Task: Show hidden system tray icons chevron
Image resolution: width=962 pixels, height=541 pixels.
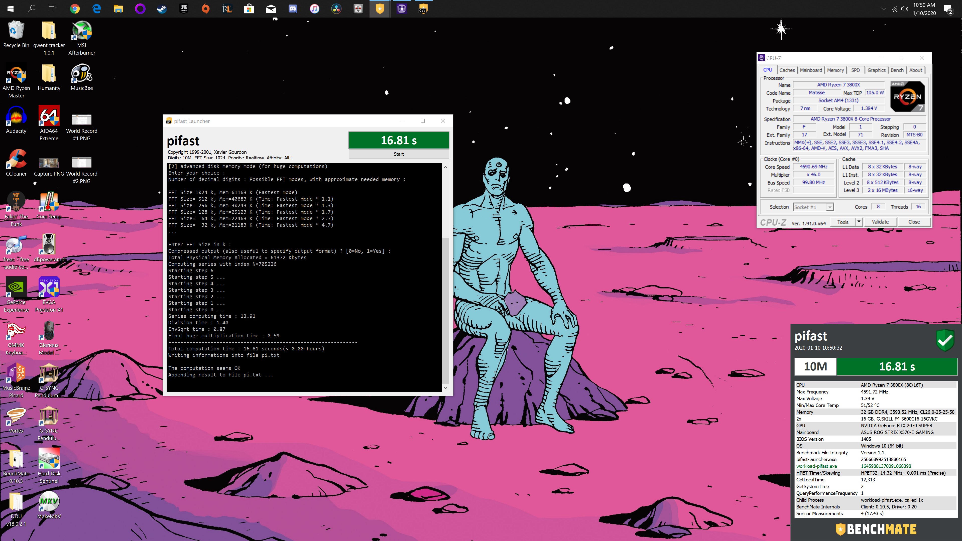Action: pos(883,9)
